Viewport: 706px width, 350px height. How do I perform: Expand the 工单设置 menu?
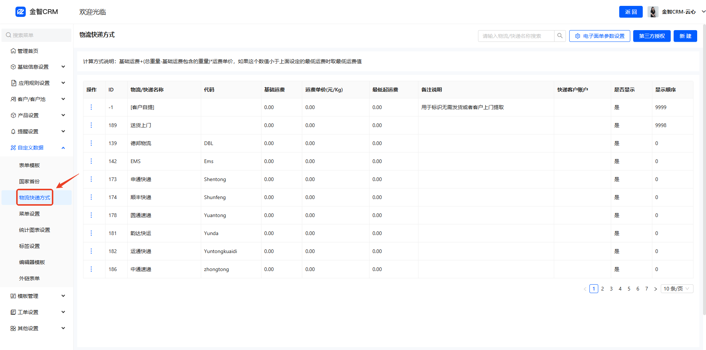63,312
